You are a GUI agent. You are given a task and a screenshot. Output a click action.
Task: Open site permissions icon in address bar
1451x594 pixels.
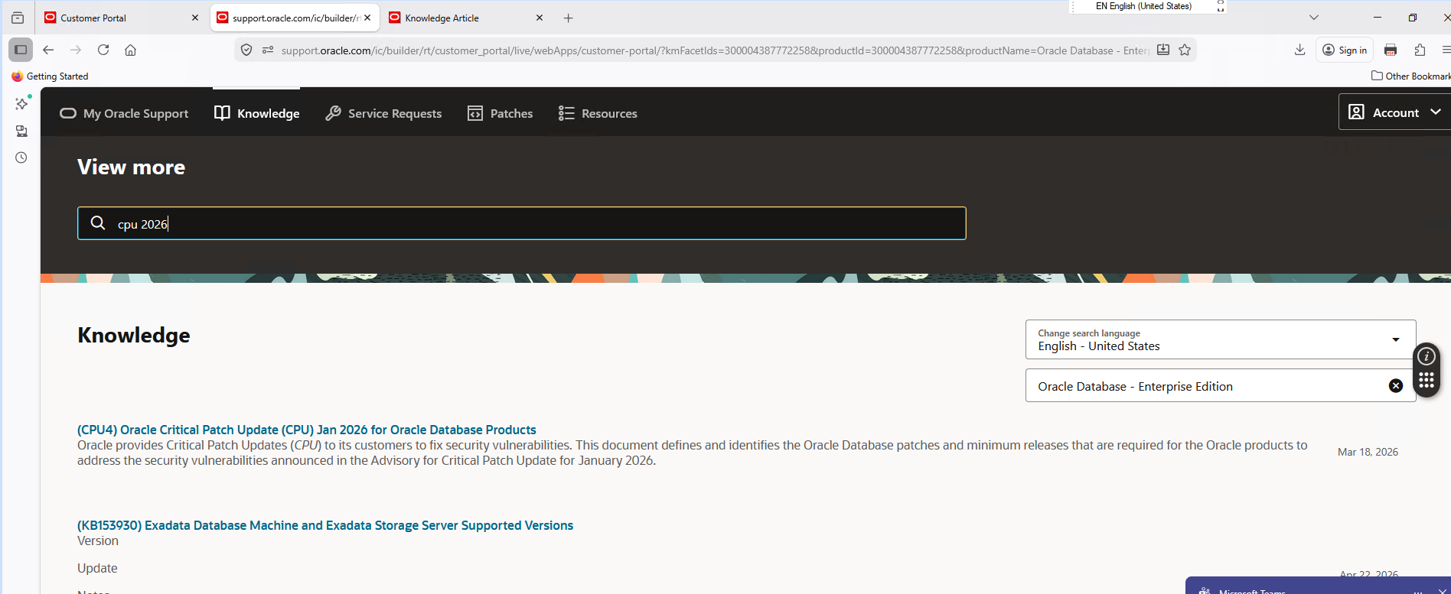(x=268, y=50)
